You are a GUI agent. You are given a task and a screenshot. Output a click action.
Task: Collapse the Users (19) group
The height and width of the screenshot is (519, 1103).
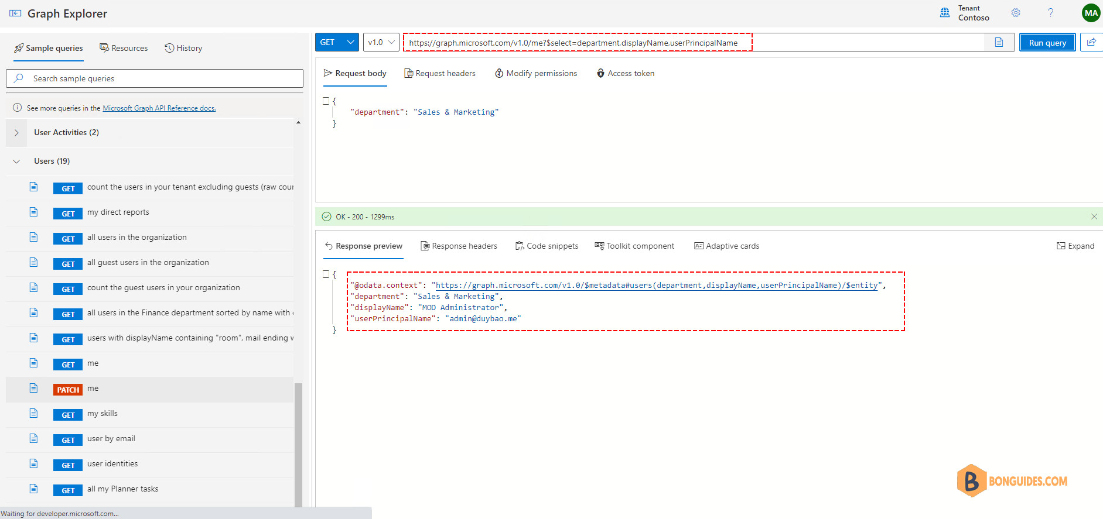point(16,161)
